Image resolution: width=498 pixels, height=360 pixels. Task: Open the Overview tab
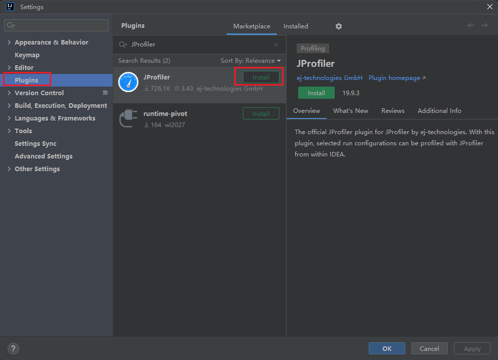click(x=306, y=111)
